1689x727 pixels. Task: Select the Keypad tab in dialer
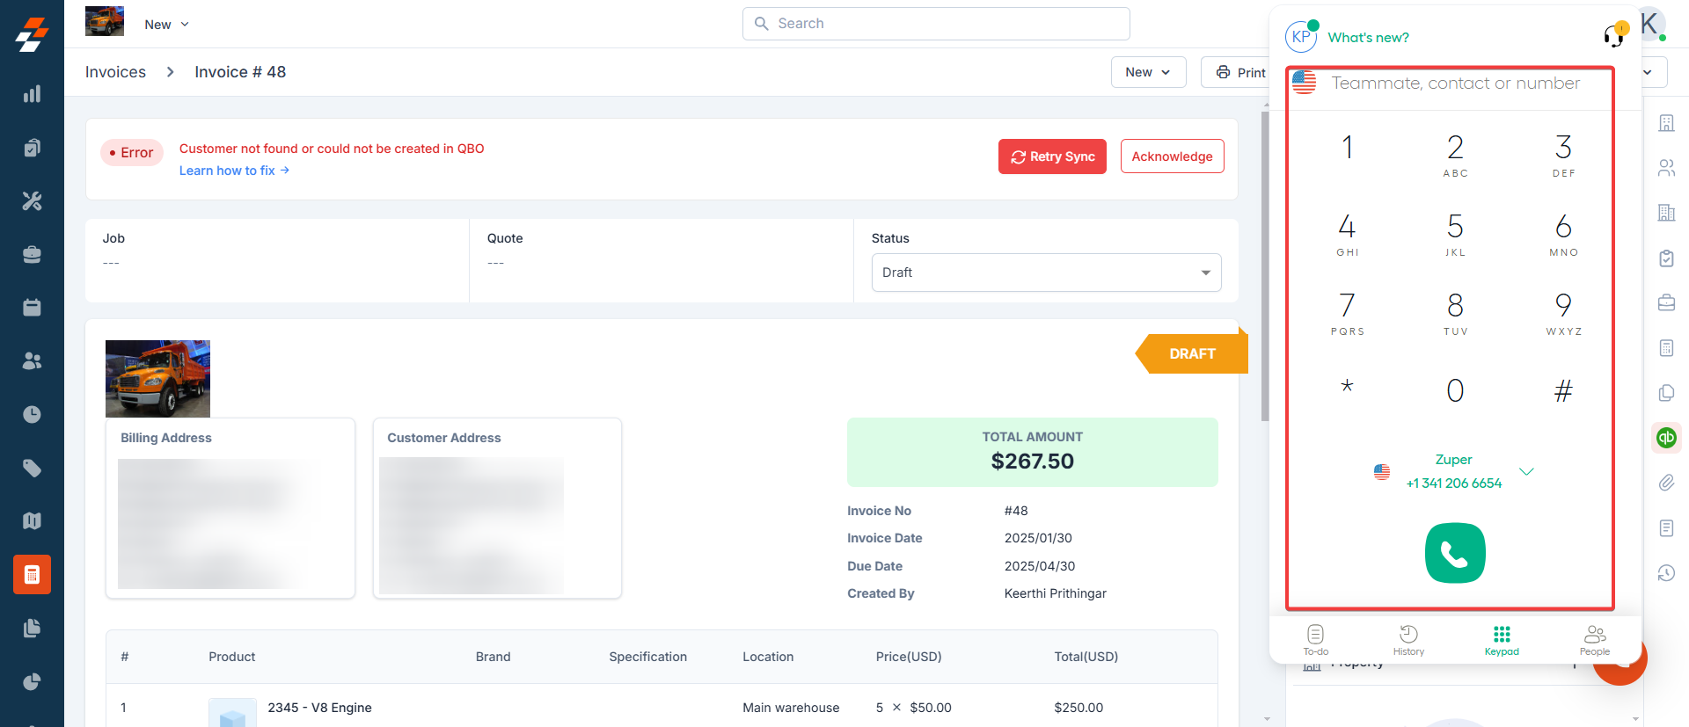pos(1502,640)
